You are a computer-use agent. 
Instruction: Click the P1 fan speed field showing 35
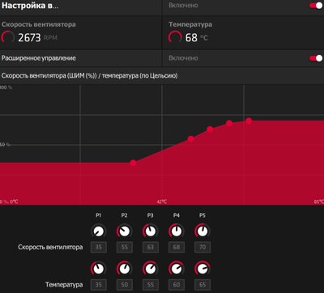click(x=99, y=247)
